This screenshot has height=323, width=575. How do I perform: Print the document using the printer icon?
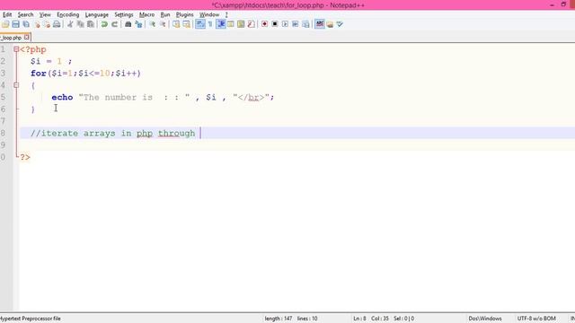[x=57, y=24]
